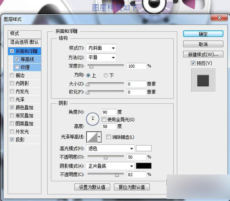The width and height of the screenshot is (230, 201).
Task: Select the 颜色叠加 list item label
Action: click(x=24, y=108)
